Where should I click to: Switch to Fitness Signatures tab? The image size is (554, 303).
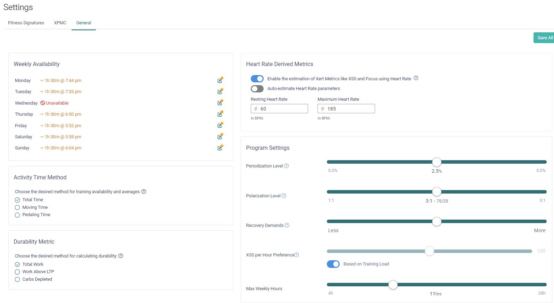tap(26, 23)
